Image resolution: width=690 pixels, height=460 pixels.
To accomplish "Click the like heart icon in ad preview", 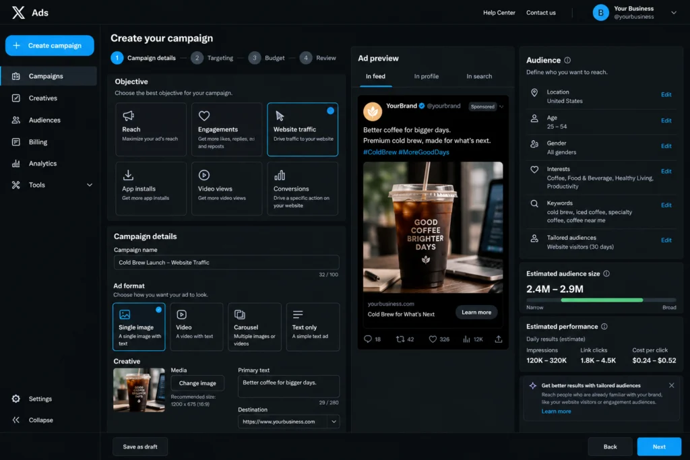I will [x=433, y=339].
